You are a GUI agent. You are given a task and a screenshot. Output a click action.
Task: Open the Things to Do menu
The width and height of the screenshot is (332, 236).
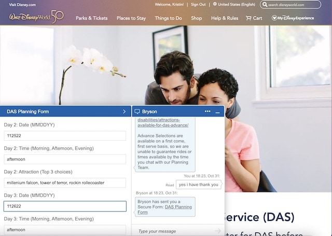[x=168, y=18]
